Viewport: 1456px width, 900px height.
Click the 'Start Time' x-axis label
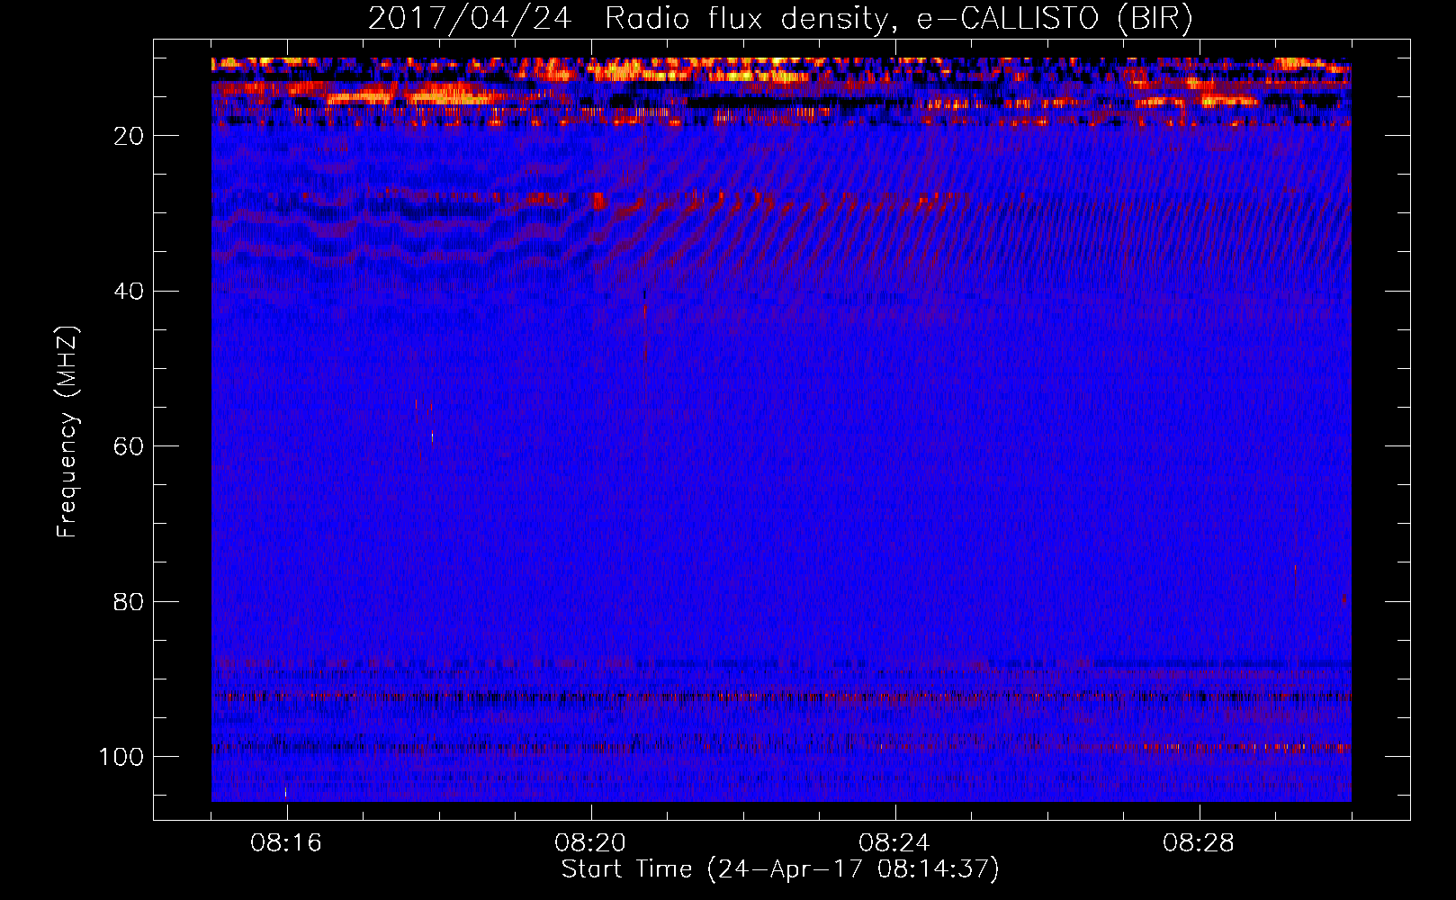coord(780,869)
